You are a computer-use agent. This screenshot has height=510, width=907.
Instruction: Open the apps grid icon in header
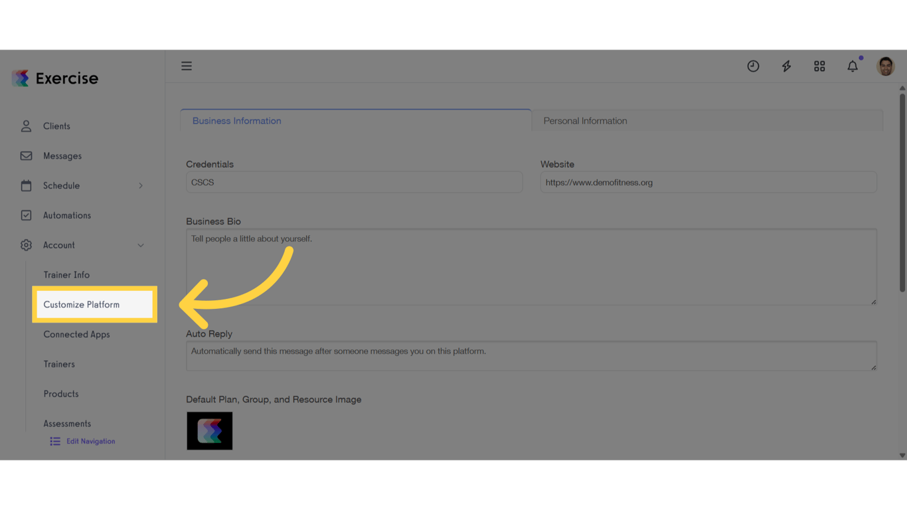coord(819,66)
